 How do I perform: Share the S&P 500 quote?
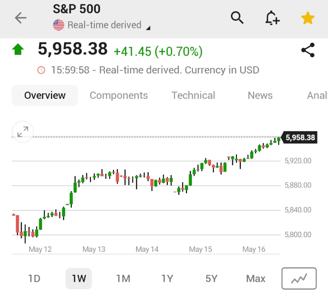308,50
